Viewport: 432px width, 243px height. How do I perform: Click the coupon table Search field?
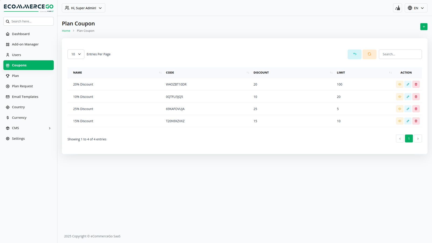(x=400, y=54)
